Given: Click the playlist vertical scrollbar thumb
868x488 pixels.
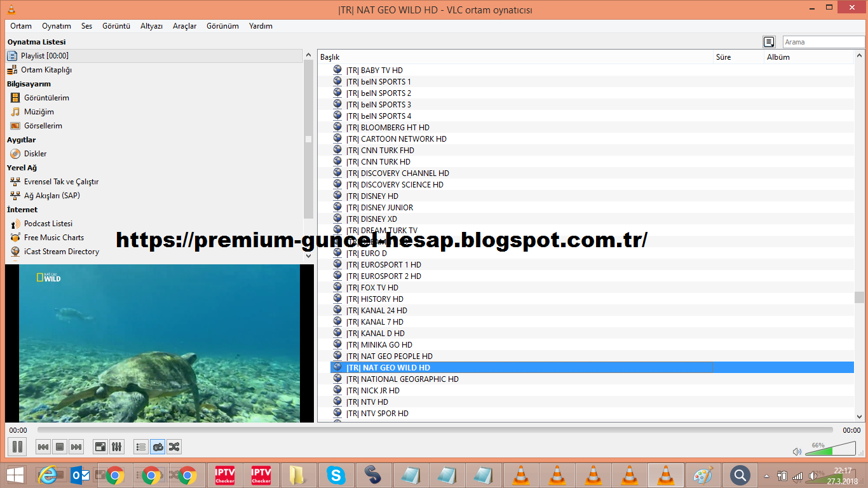Looking at the screenshot, I should [x=860, y=297].
